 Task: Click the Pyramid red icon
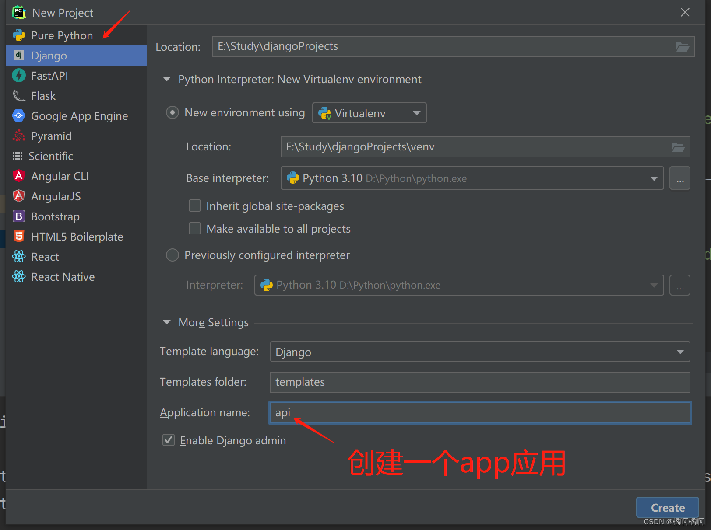tap(19, 136)
